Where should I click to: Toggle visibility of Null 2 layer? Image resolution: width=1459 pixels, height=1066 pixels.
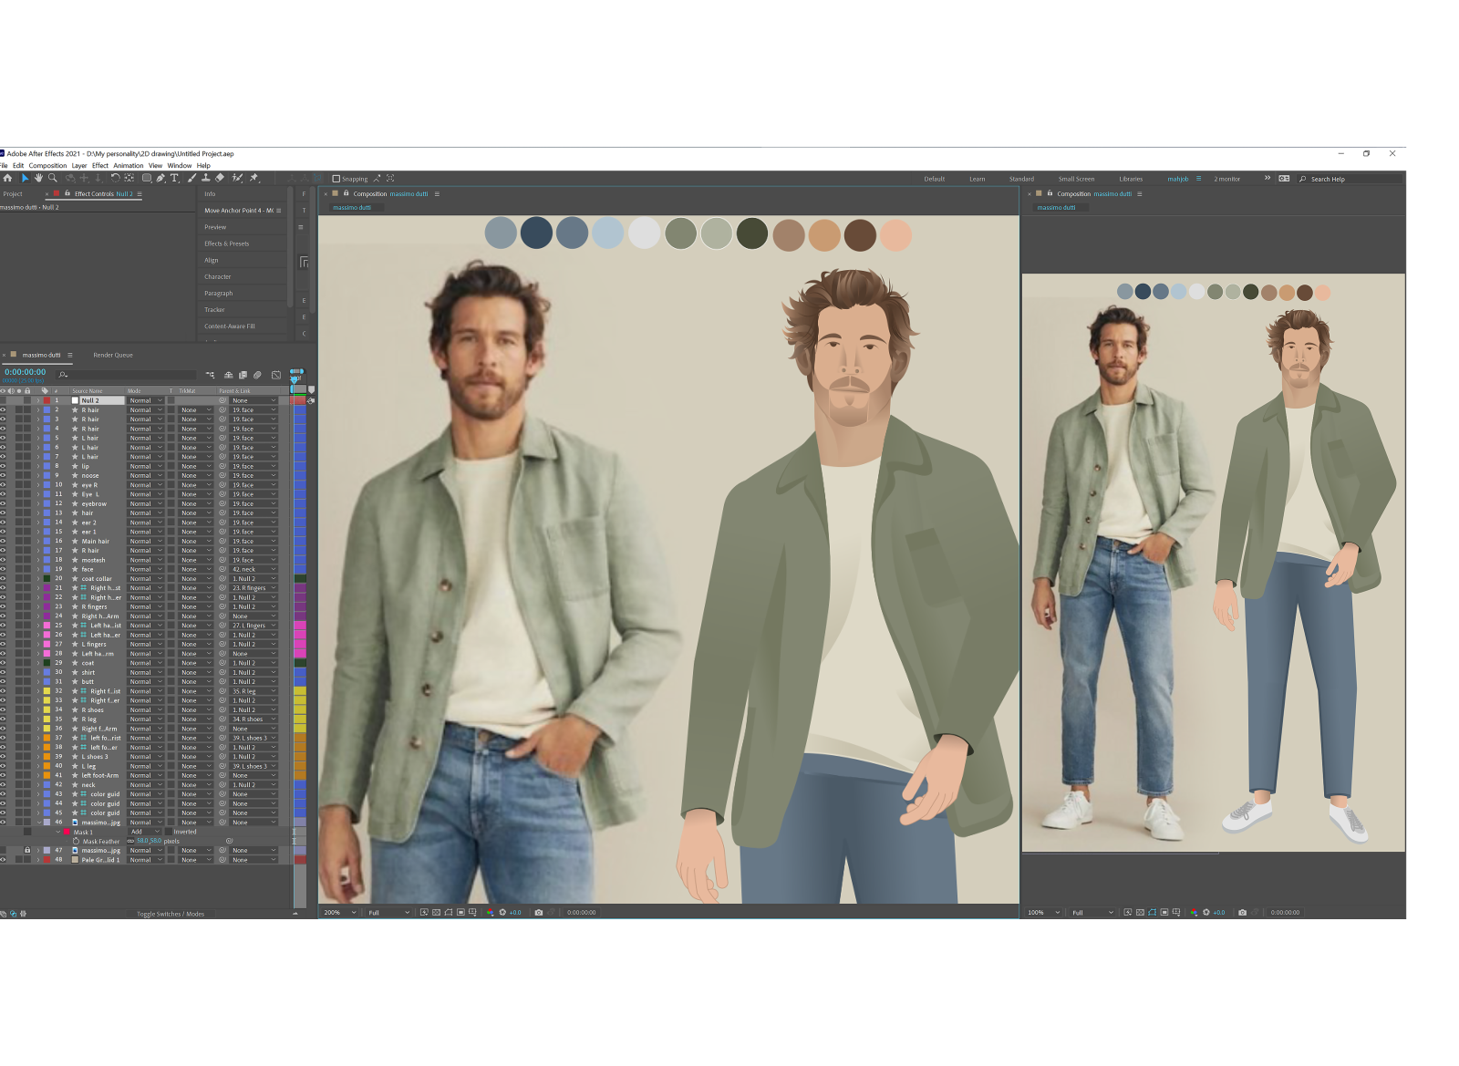coord(3,400)
